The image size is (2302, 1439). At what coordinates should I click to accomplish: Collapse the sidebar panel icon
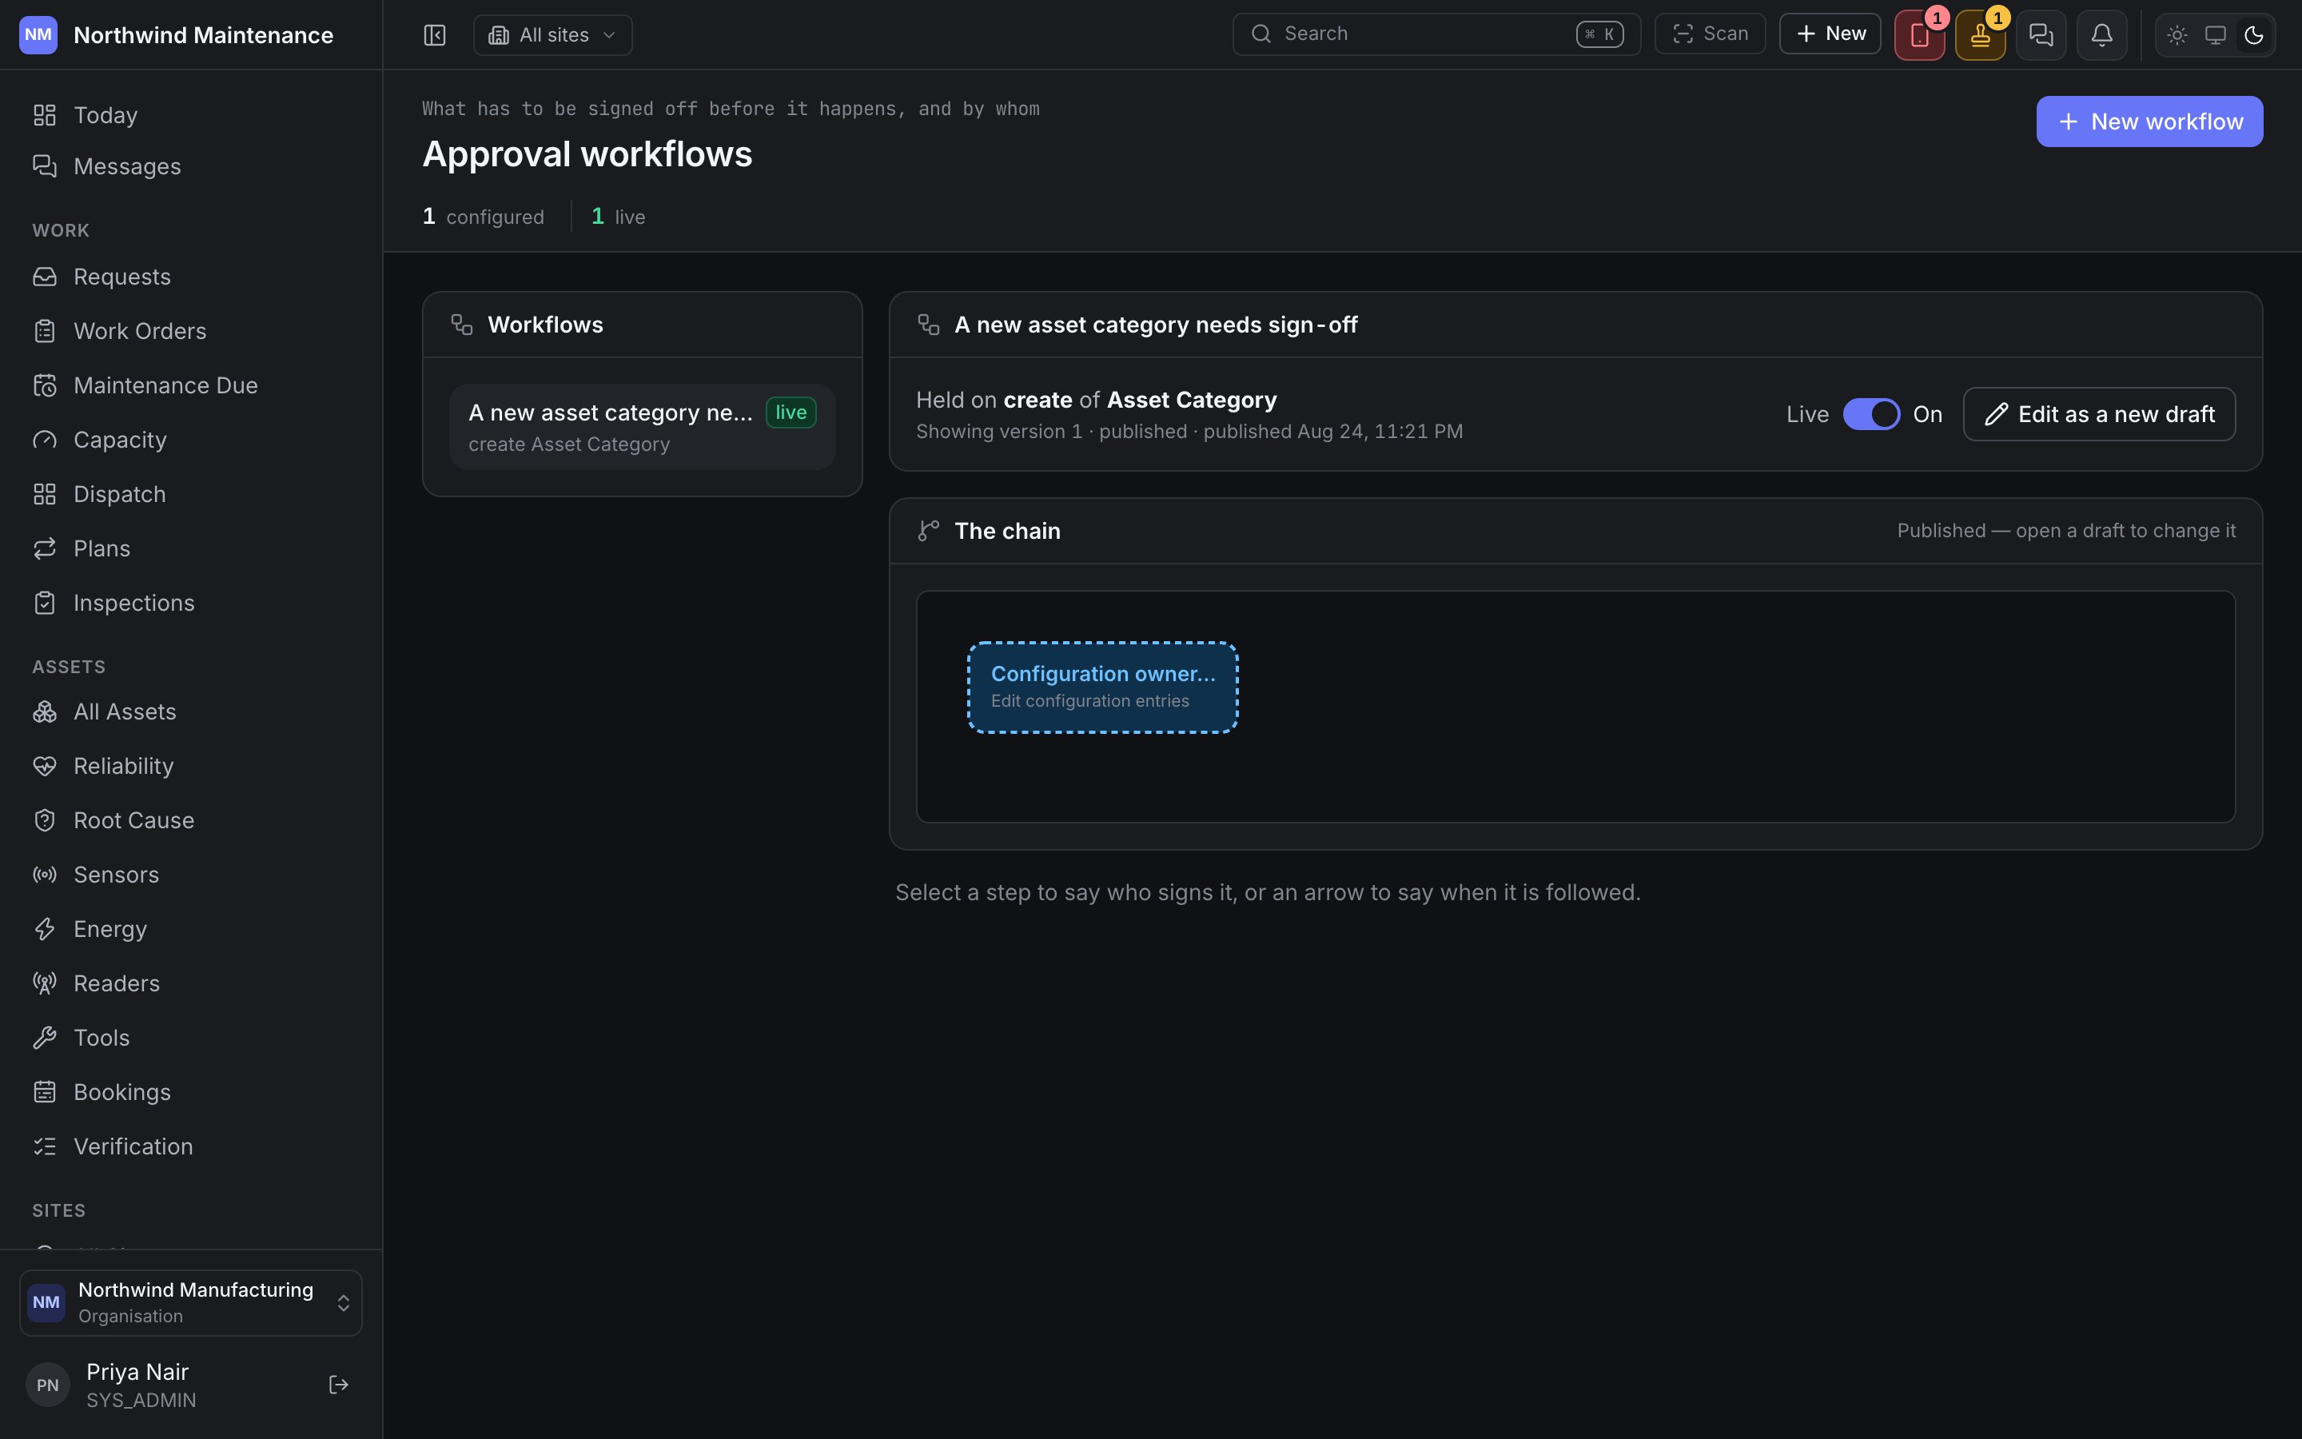(435, 35)
